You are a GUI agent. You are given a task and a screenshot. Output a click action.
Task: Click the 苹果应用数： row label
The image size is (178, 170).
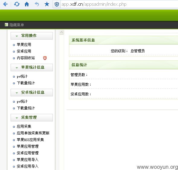tap(81, 85)
